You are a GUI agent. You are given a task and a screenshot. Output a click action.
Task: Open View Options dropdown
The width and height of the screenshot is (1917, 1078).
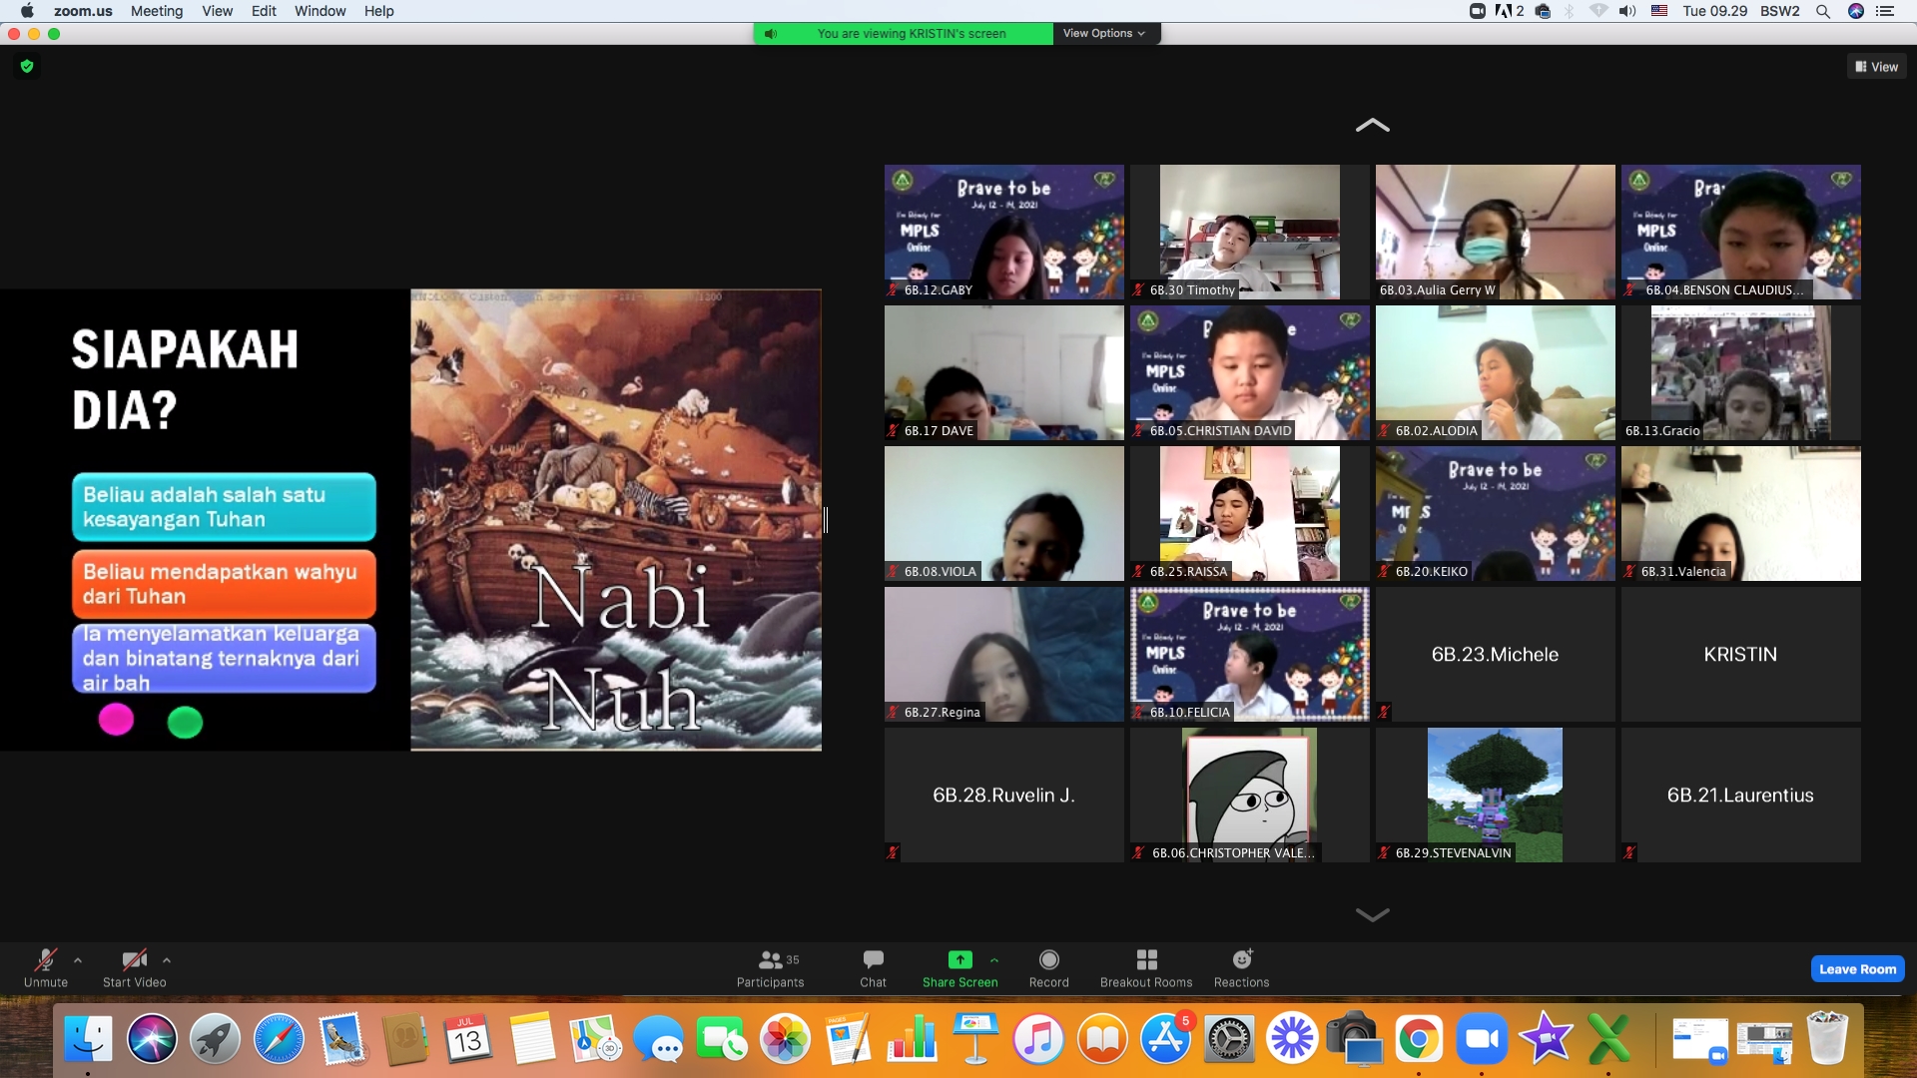tap(1104, 33)
